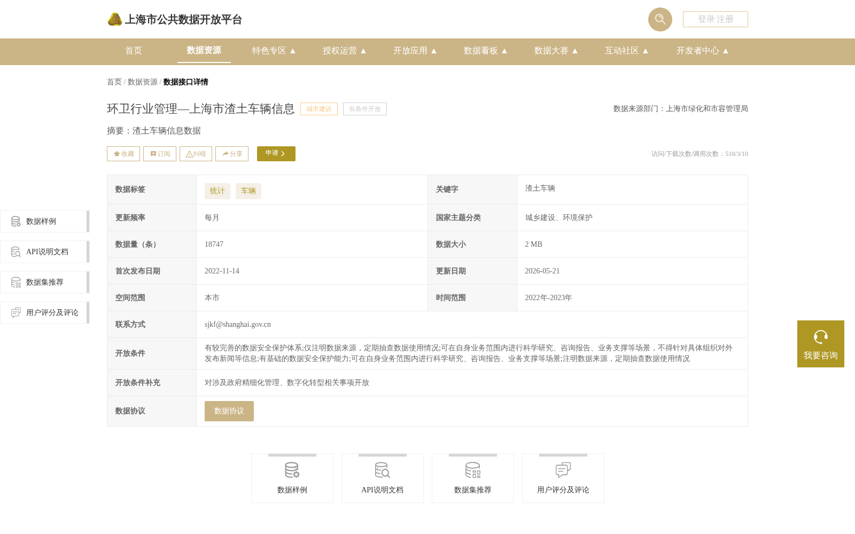Click API doc icon in left sidebar
The image size is (855, 534).
tap(16, 252)
